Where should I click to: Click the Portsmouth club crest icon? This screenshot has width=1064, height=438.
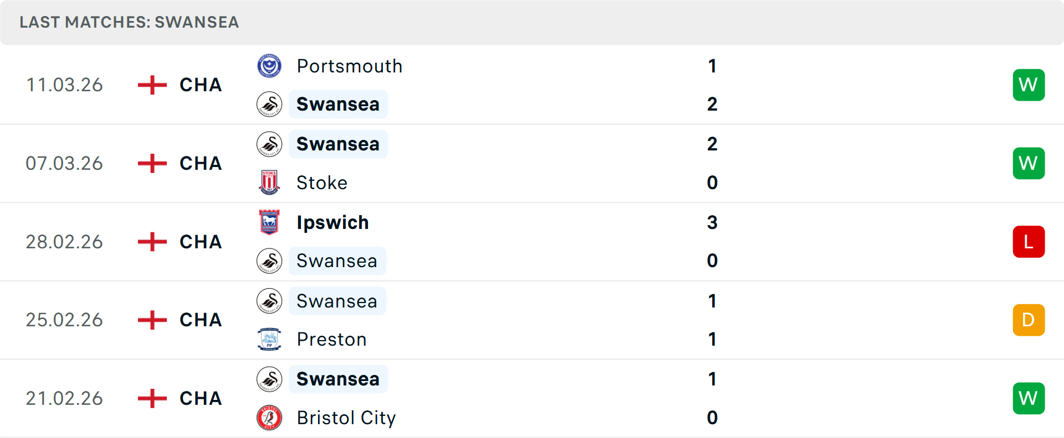tap(270, 66)
